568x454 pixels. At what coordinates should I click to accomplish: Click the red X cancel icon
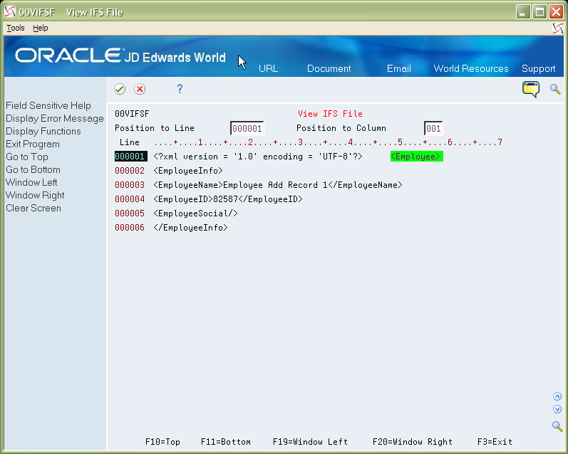click(x=140, y=89)
